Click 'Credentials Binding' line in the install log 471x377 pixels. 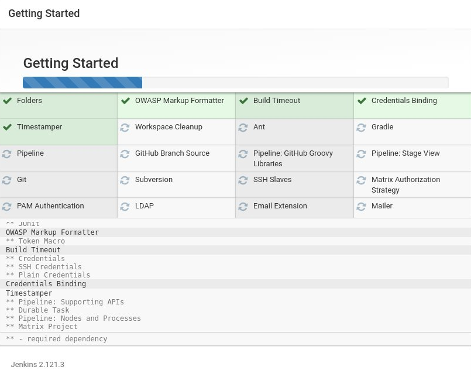pos(46,284)
